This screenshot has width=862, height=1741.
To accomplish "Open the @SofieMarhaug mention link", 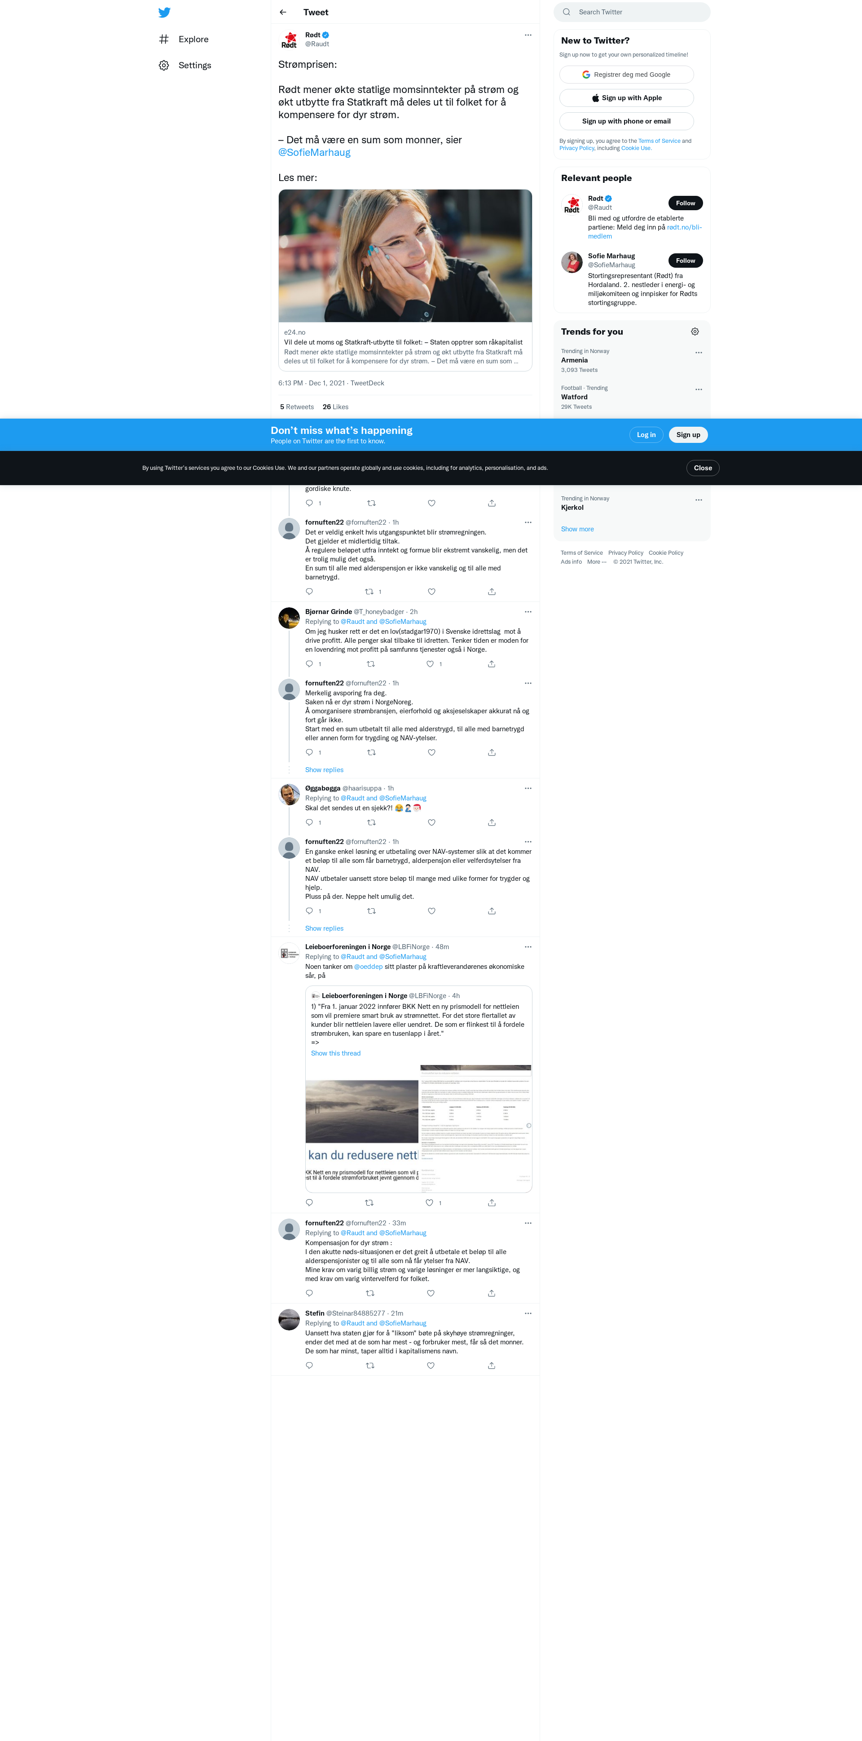I will (314, 153).
